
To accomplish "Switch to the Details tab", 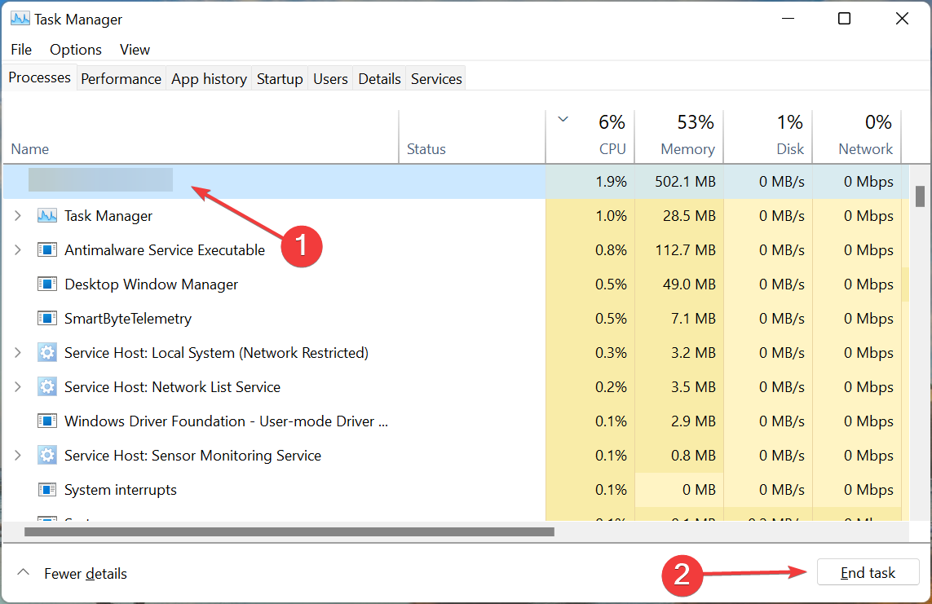I will click(379, 79).
